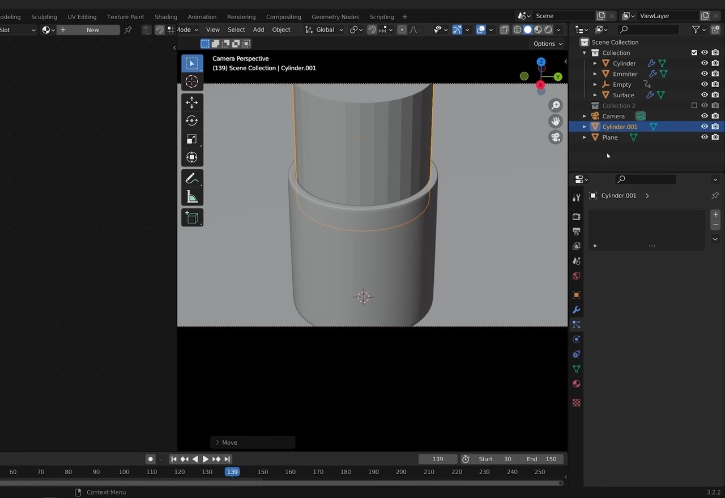Select the 3D Cursor tool
Image resolution: width=725 pixels, height=498 pixels.
192,81
